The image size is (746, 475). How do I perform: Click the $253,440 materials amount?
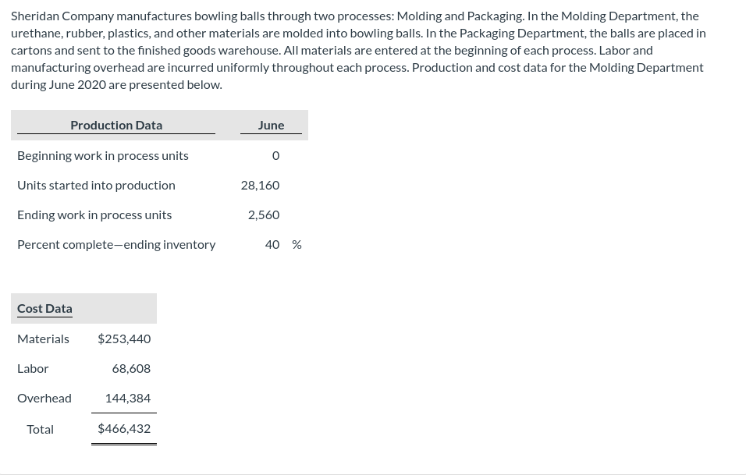tap(124, 339)
